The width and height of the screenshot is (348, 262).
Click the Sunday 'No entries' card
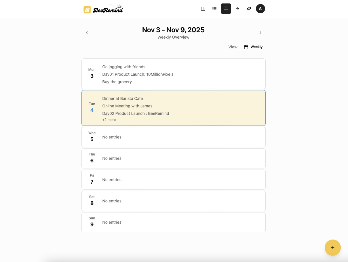173,222
